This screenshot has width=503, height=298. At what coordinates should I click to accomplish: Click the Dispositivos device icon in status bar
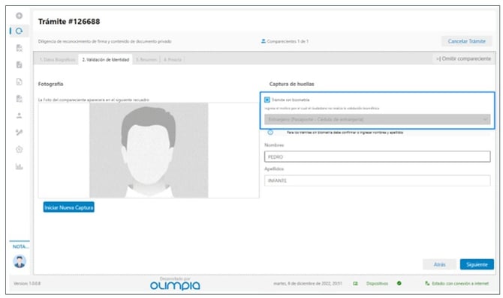tap(355, 283)
